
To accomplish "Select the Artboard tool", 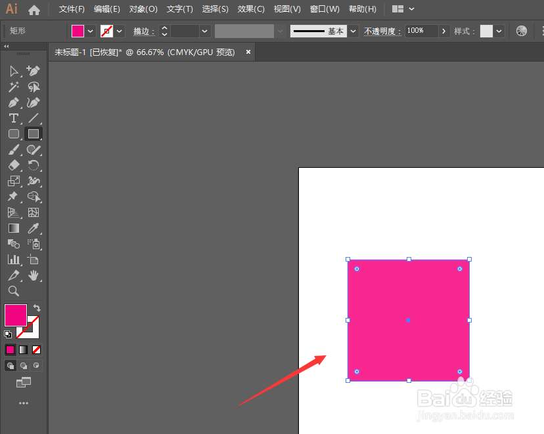I will click(34, 260).
